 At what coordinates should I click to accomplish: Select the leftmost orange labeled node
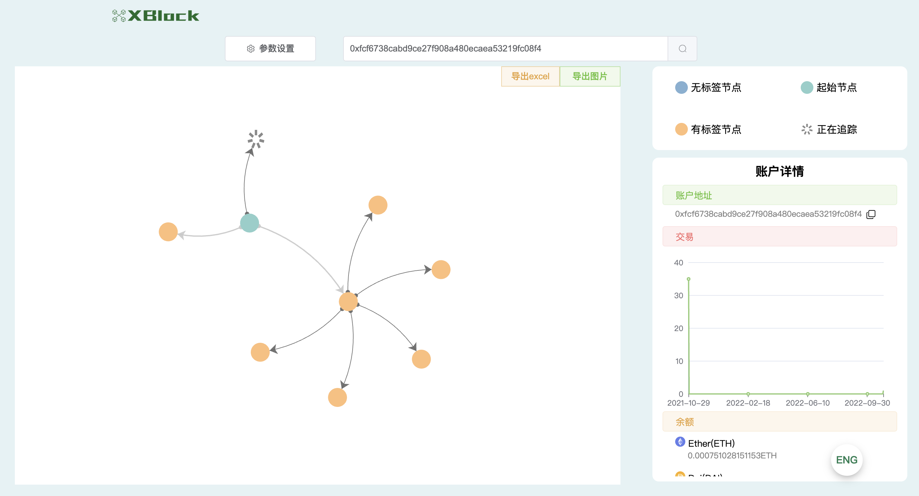click(168, 232)
